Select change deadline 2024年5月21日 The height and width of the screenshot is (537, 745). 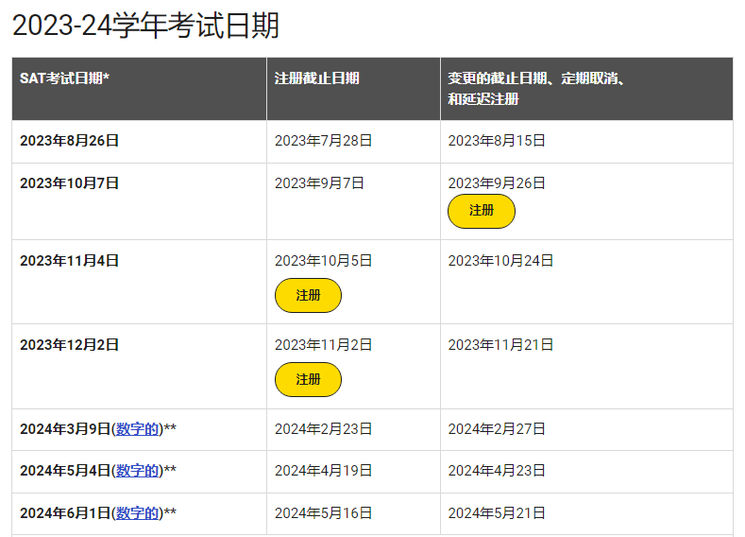click(497, 513)
